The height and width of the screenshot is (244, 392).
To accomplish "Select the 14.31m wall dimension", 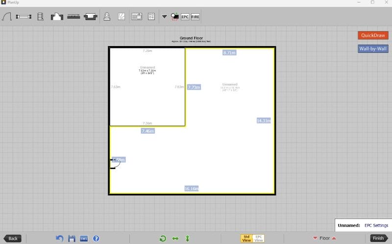I will [x=264, y=121].
